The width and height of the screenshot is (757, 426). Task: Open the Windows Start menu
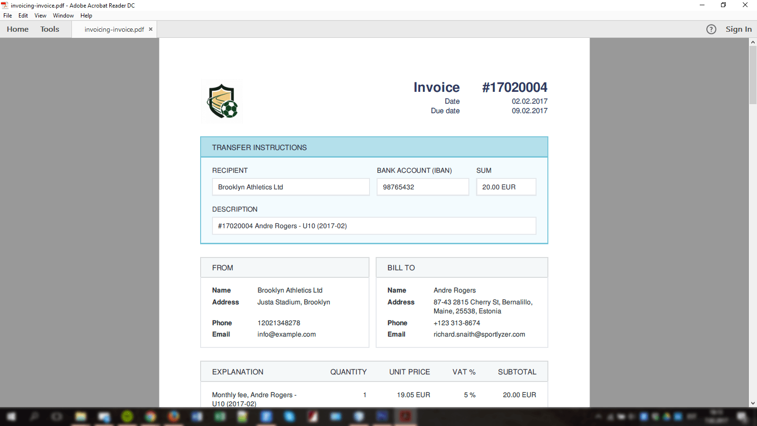point(11,417)
